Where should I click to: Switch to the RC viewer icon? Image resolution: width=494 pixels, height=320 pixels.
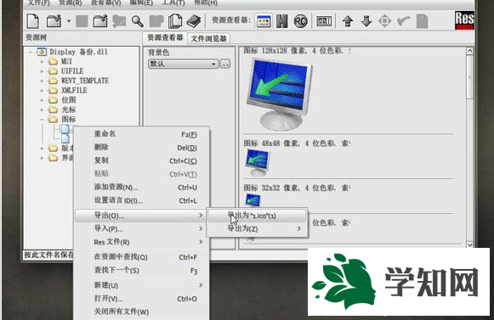[x=300, y=21]
